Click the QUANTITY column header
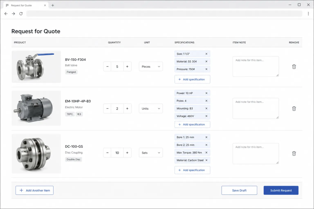The width and height of the screenshot is (314, 209). click(114, 42)
